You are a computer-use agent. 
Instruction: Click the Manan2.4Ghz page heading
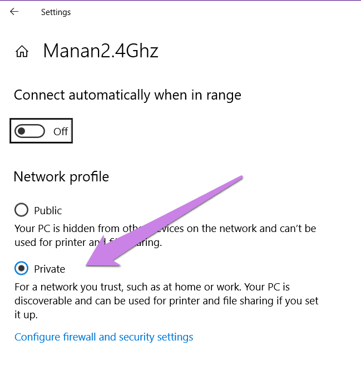coord(101,51)
